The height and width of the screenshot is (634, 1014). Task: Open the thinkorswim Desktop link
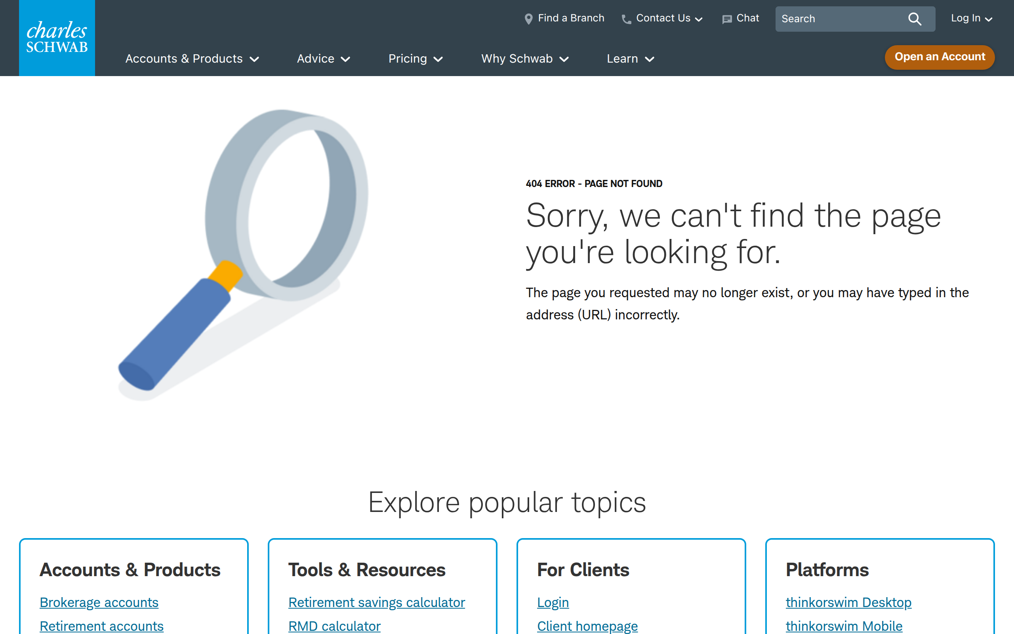(x=848, y=602)
